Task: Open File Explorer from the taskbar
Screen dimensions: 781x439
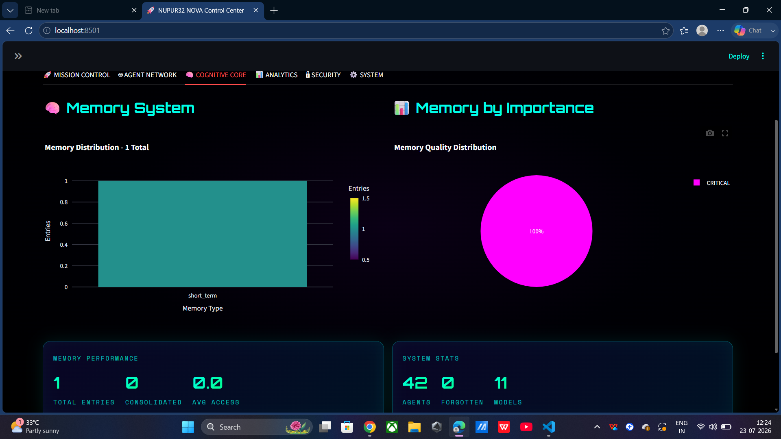Action: [x=414, y=427]
